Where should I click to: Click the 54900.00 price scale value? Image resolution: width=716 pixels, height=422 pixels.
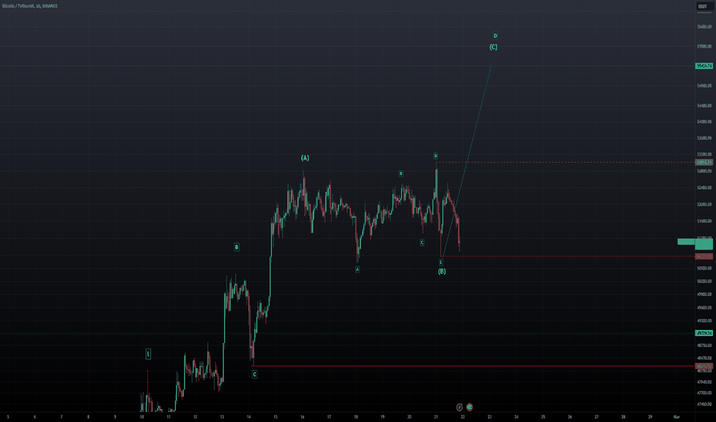coord(704,86)
